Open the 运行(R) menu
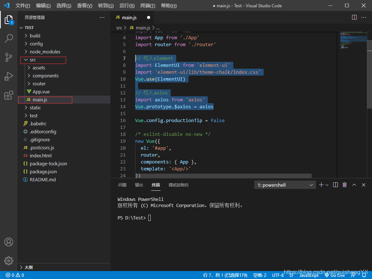This screenshot has width=372, height=279. (127, 6)
